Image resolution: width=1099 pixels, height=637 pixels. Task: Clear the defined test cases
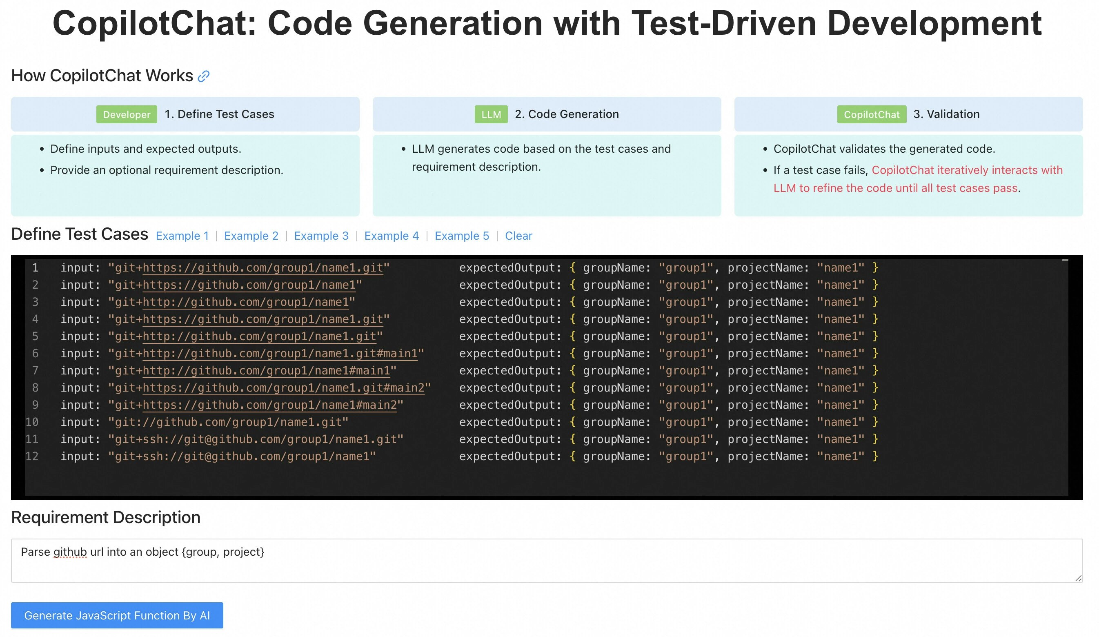(518, 236)
